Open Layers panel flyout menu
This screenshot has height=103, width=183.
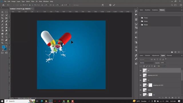[x=182, y=56]
